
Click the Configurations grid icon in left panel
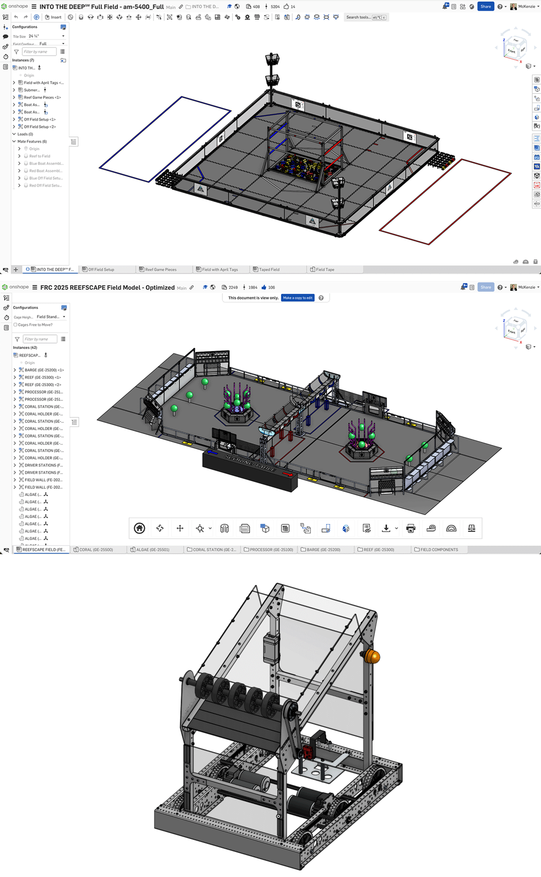[x=63, y=27]
